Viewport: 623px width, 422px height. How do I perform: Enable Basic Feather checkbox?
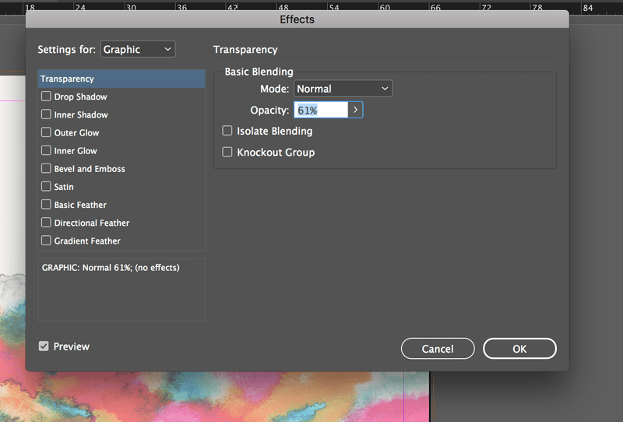point(46,205)
